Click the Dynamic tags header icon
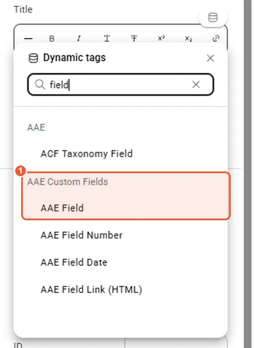 point(33,58)
